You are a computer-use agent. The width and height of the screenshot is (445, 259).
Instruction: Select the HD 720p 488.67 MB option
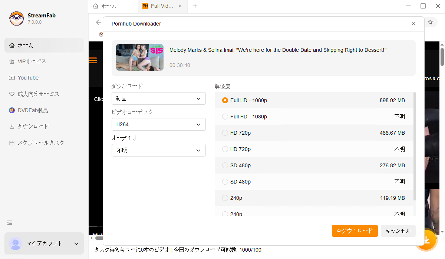[x=225, y=133]
